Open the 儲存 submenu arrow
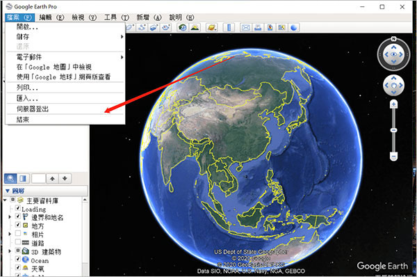This screenshot has width=417, height=277. point(122,36)
